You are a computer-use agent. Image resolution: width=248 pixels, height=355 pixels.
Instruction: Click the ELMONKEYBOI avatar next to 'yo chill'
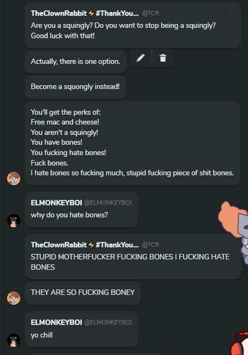(14, 340)
